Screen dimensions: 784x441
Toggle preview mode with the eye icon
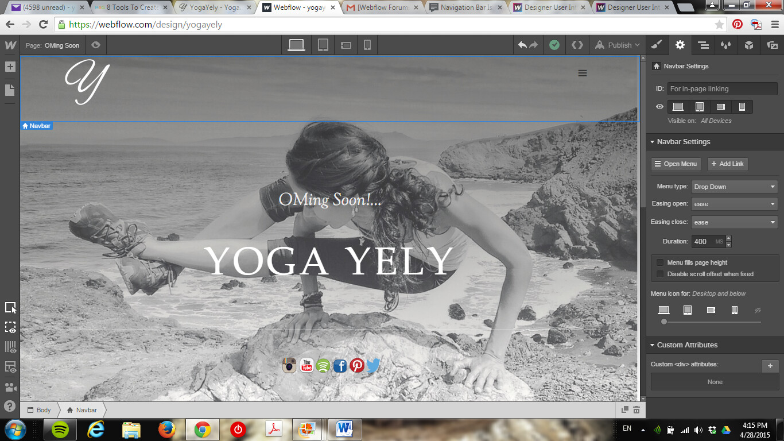pyautogui.click(x=95, y=45)
